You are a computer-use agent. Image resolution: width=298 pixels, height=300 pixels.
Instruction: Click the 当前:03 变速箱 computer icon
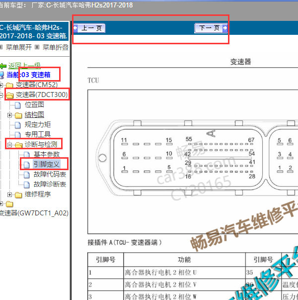2,75
